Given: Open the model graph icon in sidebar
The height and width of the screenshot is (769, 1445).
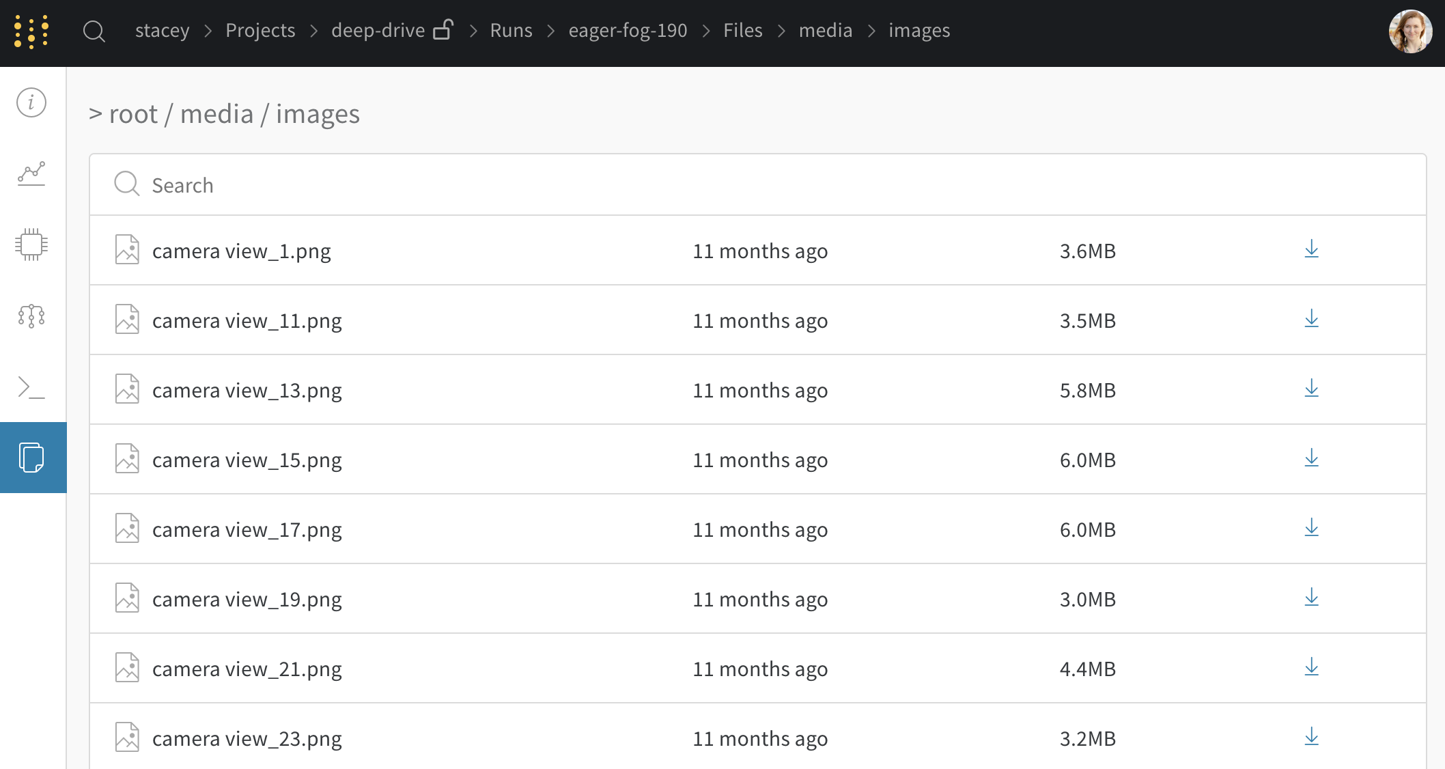Looking at the screenshot, I should [x=31, y=316].
